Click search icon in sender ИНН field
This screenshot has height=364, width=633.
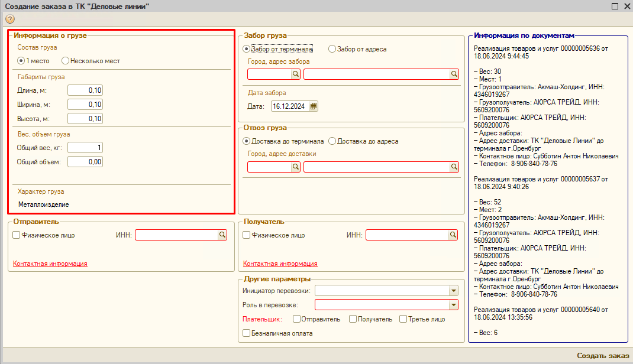point(222,235)
